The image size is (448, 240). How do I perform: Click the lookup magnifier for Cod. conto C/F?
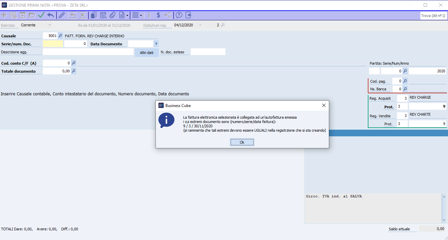(74, 63)
